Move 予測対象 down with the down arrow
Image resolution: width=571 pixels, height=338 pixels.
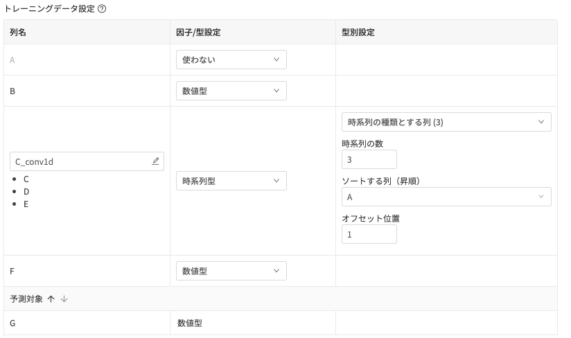(x=64, y=299)
